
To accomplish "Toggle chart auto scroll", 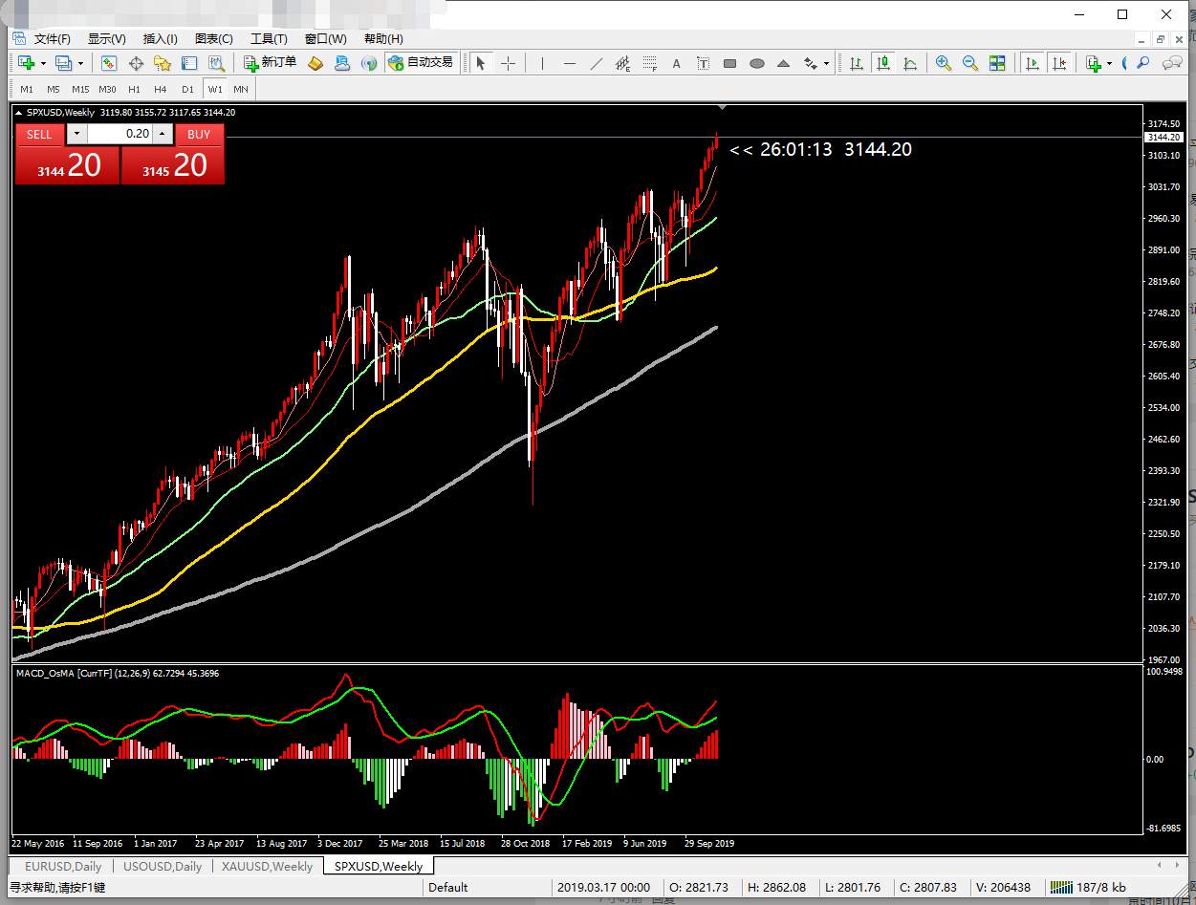I will pos(1032,63).
